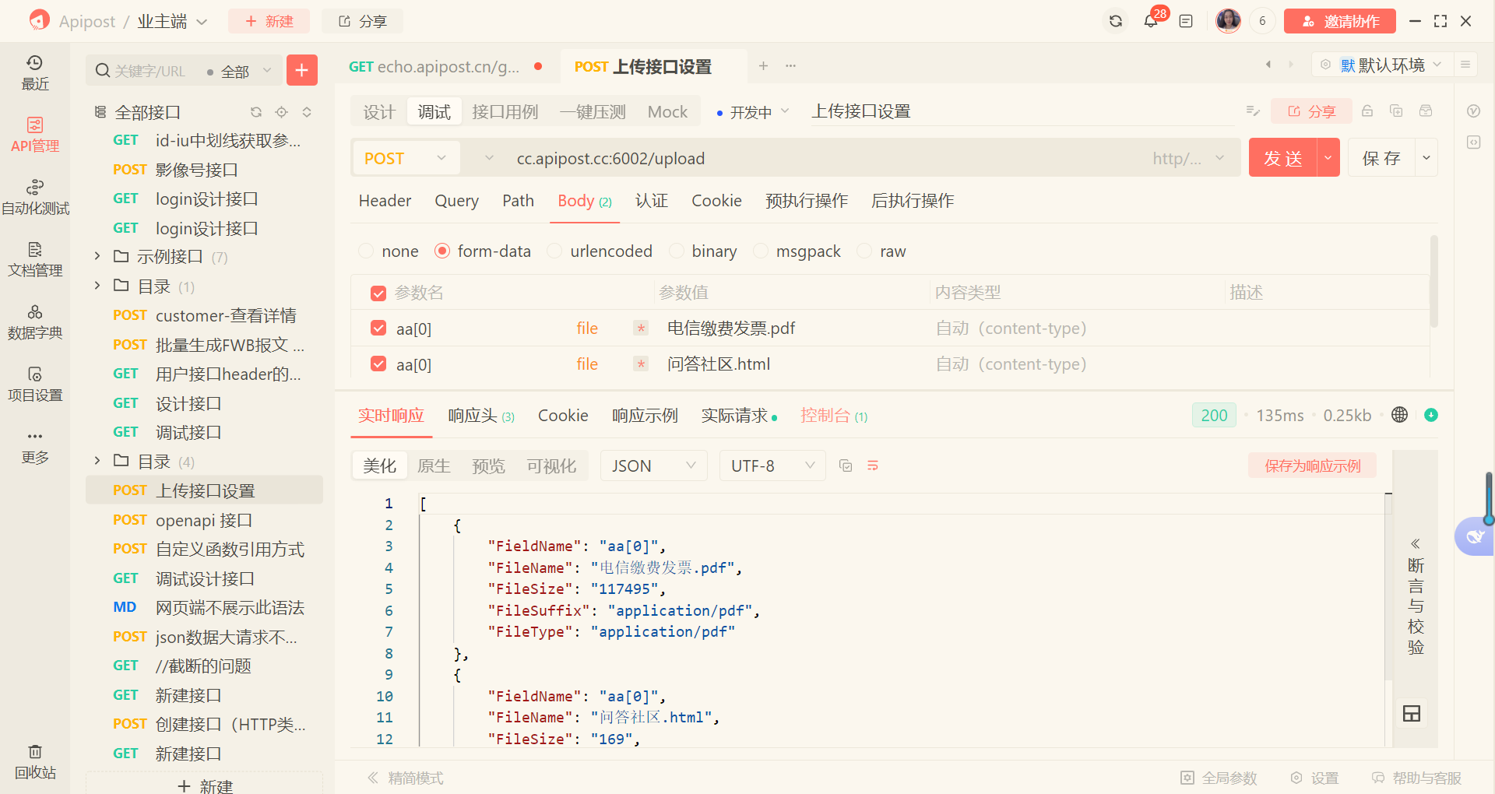The image size is (1495, 794).
Task: Switch to Mock tab
Action: click(667, 112)
